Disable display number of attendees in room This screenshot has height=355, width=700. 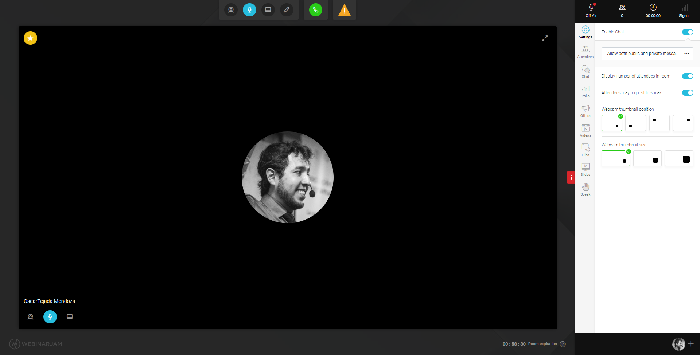[687, 76]
